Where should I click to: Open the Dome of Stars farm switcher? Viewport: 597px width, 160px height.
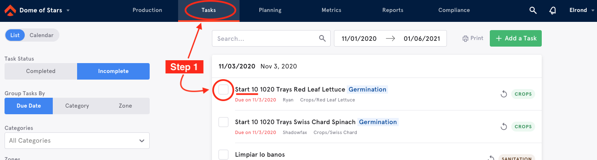[44, 10]
